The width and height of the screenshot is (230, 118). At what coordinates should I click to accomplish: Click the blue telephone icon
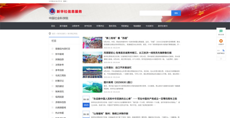223,50
